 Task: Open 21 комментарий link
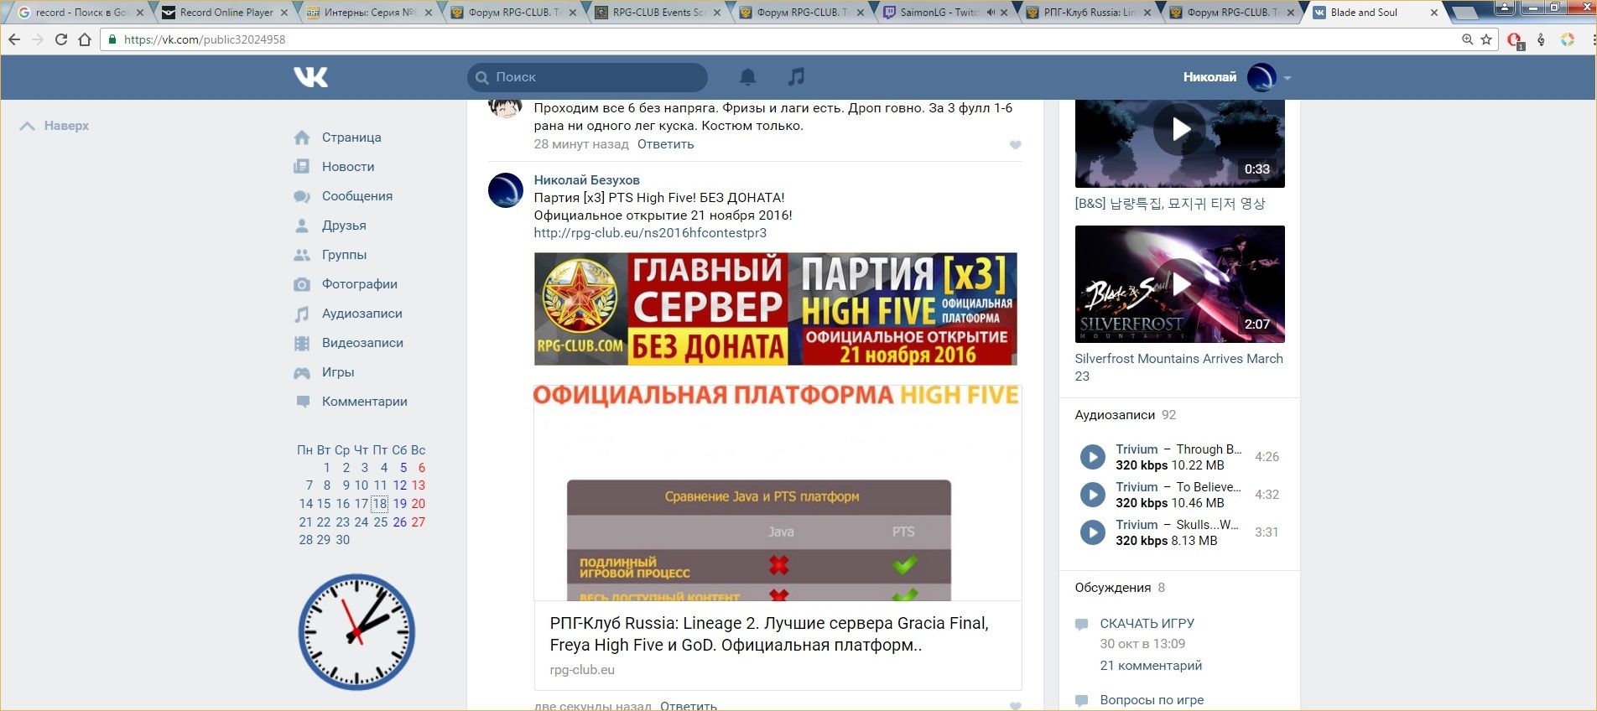(1151, 666)
